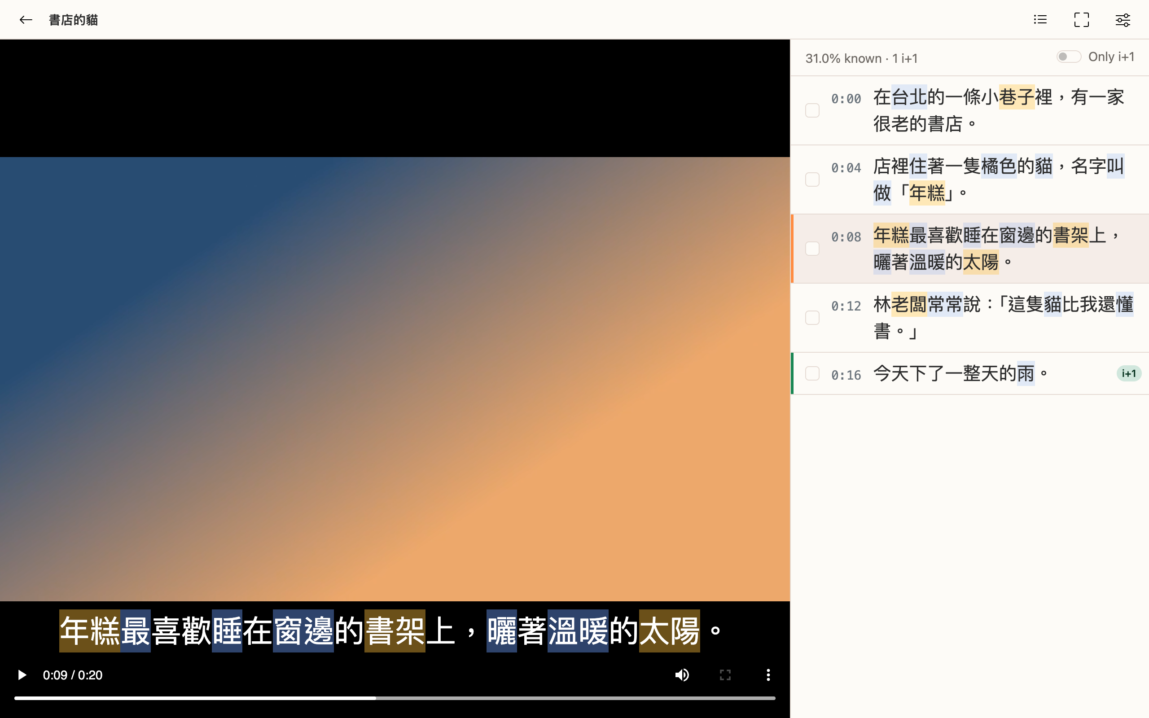Play the video
Viewport: 1149px width, 718px height.
[x=22, y=675]
